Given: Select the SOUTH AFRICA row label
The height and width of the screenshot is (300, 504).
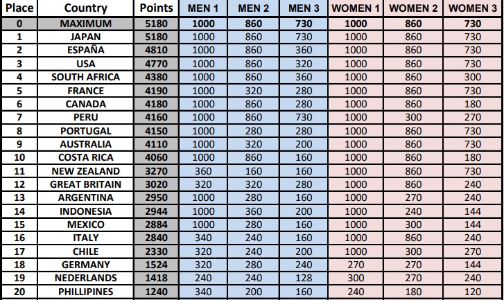Looking at the screenshot, I should (x=85, y=77).
